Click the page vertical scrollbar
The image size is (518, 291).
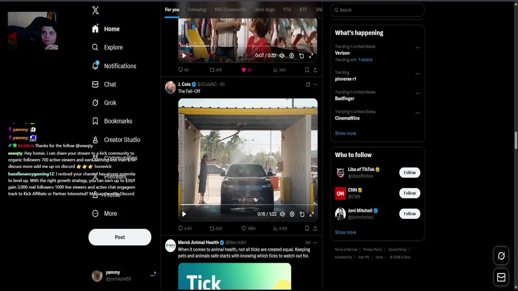[516, 140]
